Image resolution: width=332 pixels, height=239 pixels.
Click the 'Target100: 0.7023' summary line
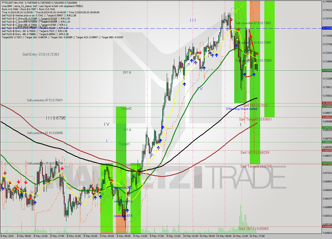[x=62, y=37]
